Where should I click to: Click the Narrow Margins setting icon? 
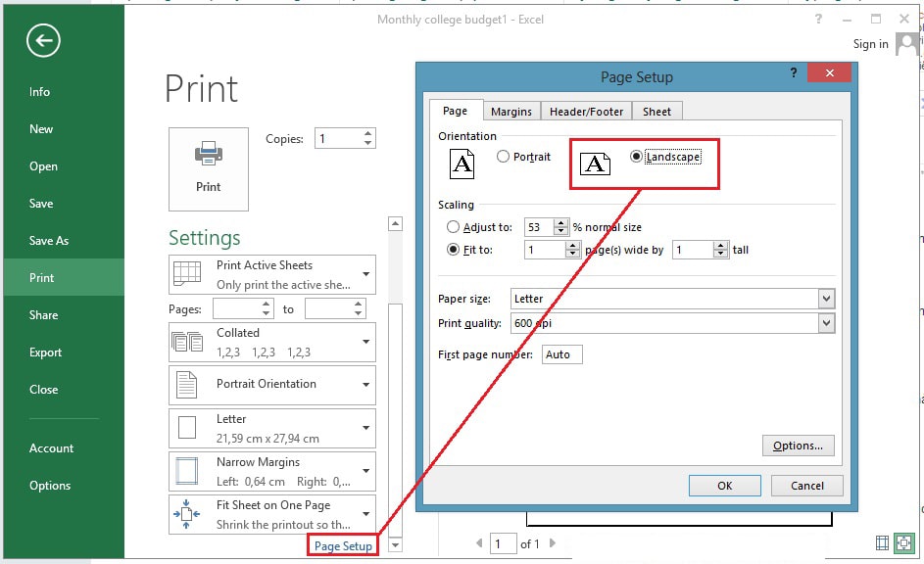pyautogui.click(x=188, y=469)
